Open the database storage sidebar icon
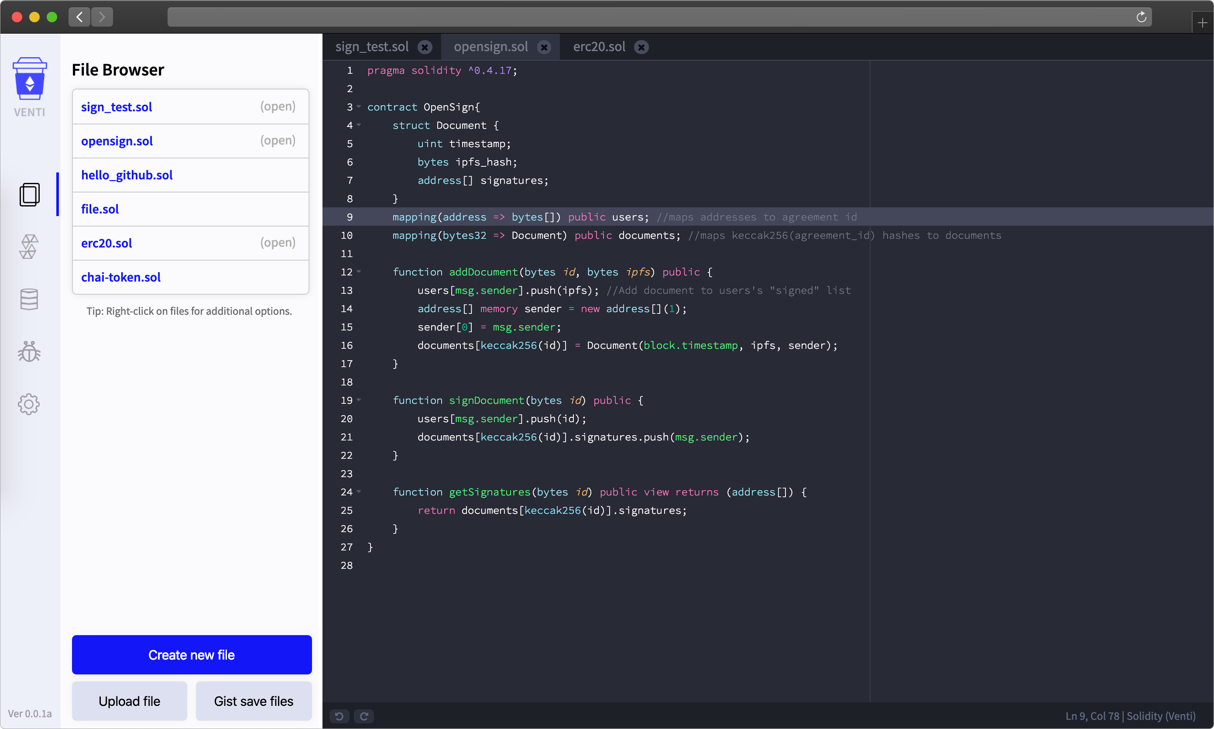Viewport: 1214px width, 729px height. [29, 299]
